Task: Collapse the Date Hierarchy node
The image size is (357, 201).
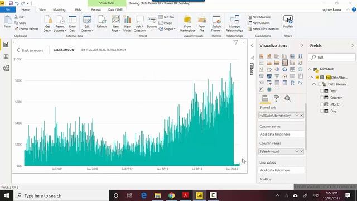Action: pos(314,84)
